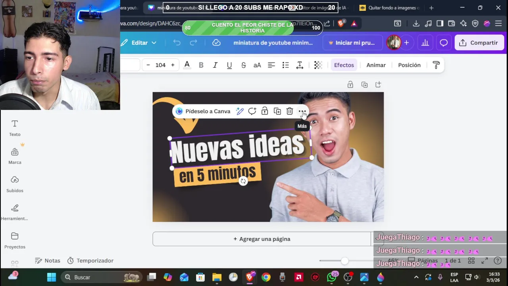Switch text case with the aA button
The image size is (508, 286).
coord(257,65)
